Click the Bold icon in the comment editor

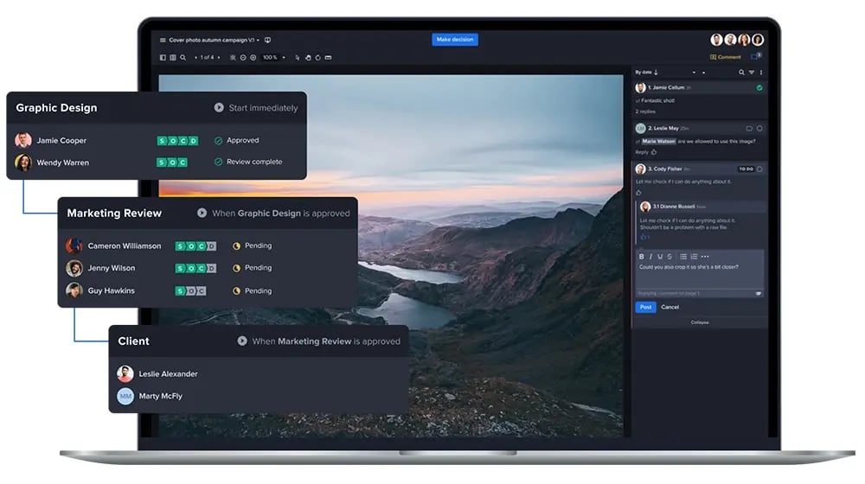(641, 257)
